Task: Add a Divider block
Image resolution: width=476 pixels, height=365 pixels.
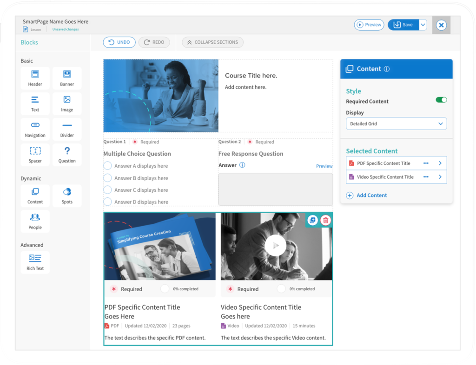Action: click(x=67, y=129)
